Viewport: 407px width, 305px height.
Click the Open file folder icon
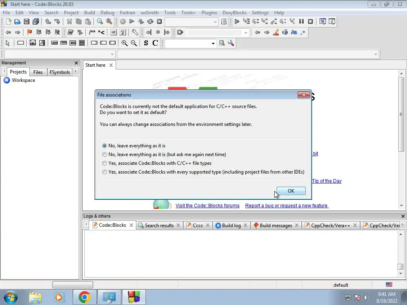(17, 21)
